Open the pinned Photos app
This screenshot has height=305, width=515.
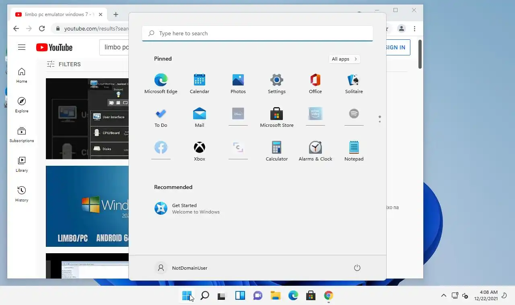(238, 84)
